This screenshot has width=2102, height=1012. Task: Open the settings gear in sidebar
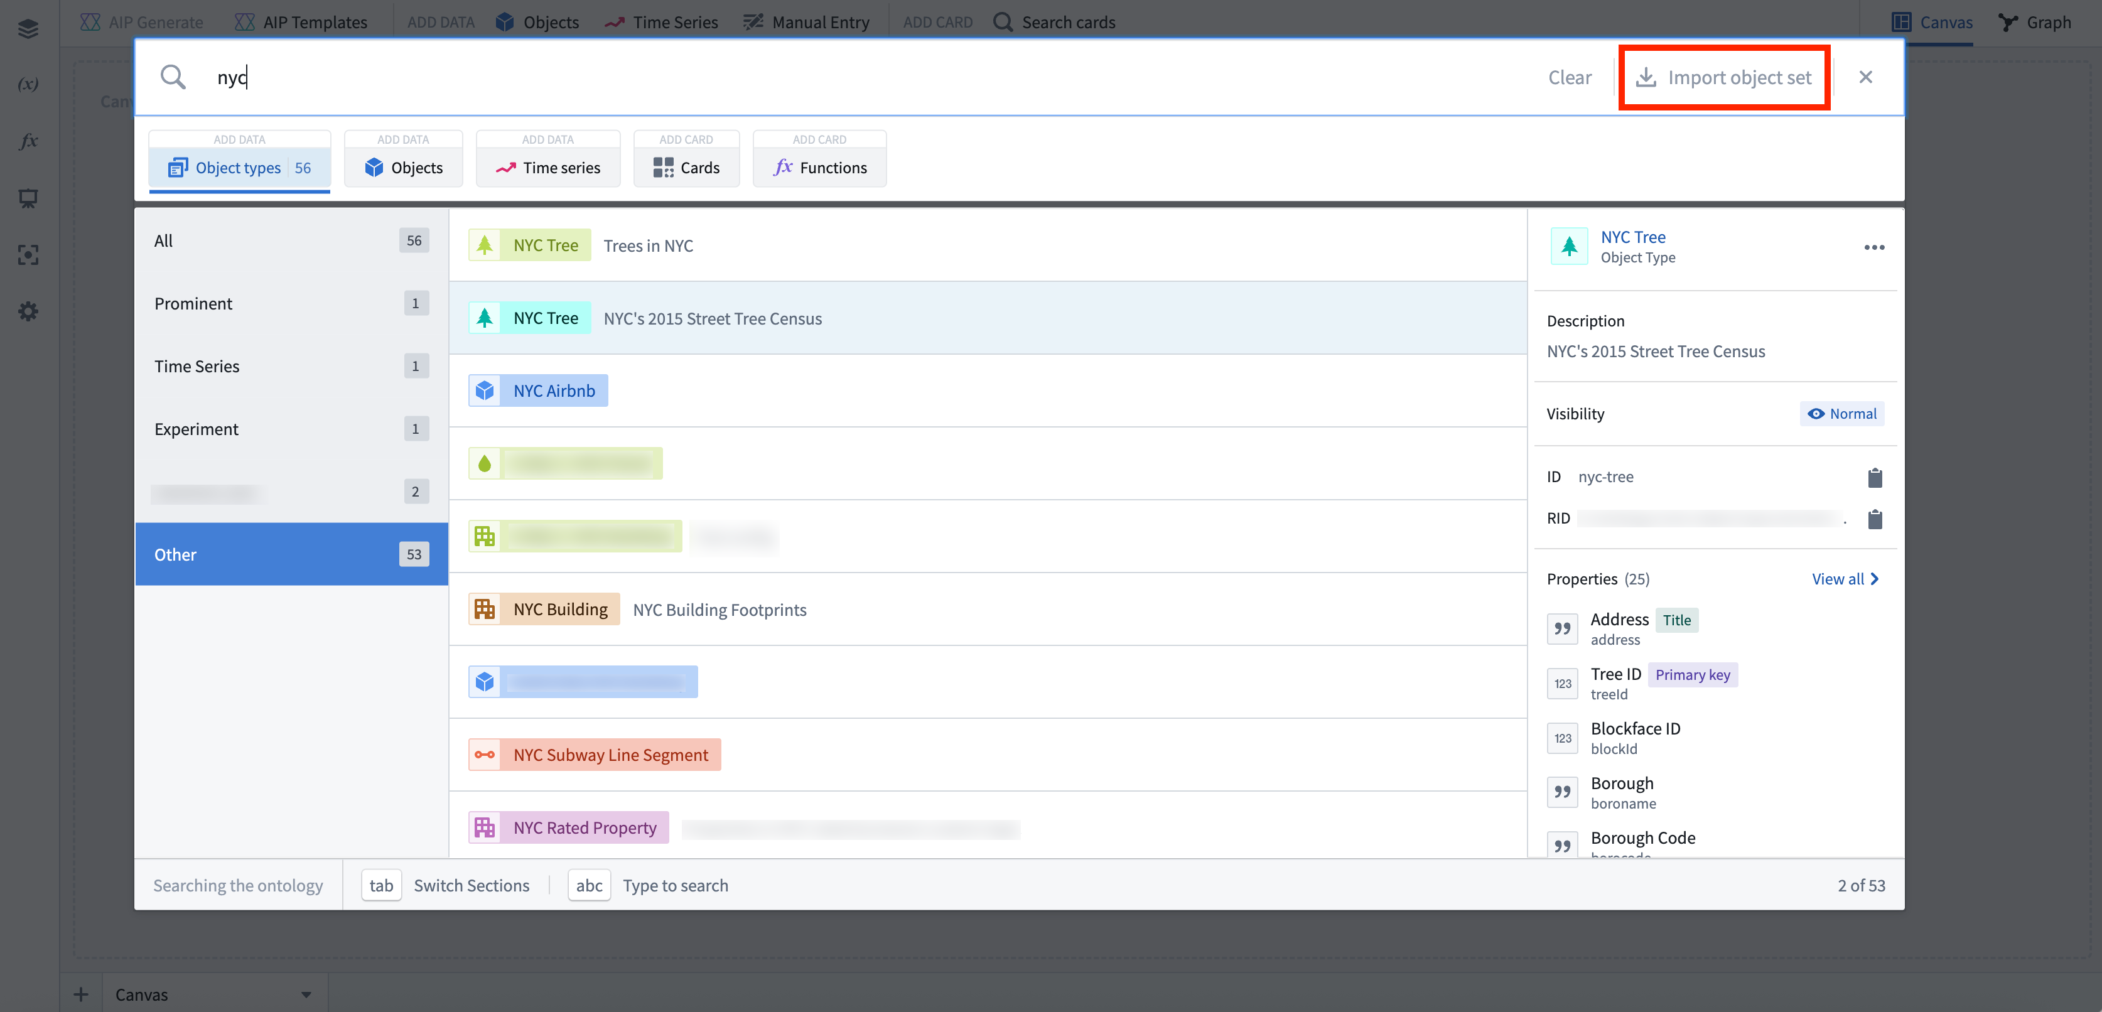28,311
